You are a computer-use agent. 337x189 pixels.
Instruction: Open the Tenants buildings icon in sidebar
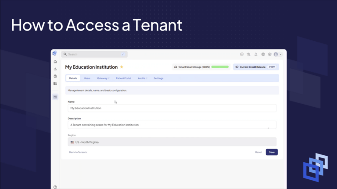[55, 84]
